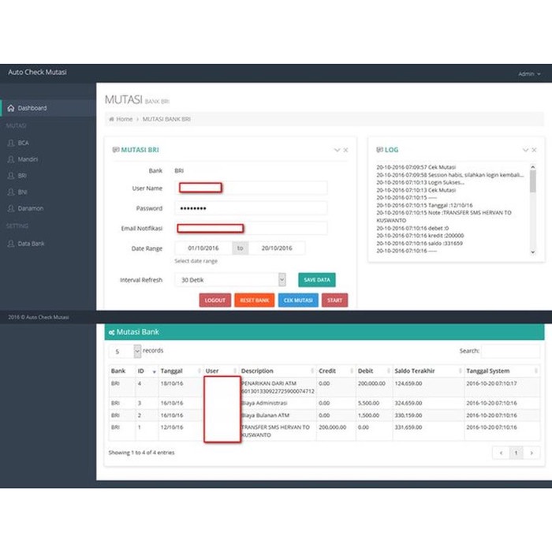Screen dimensions: 552x552
Task: Sort table by Tanggal column
Action: [181, 371]
